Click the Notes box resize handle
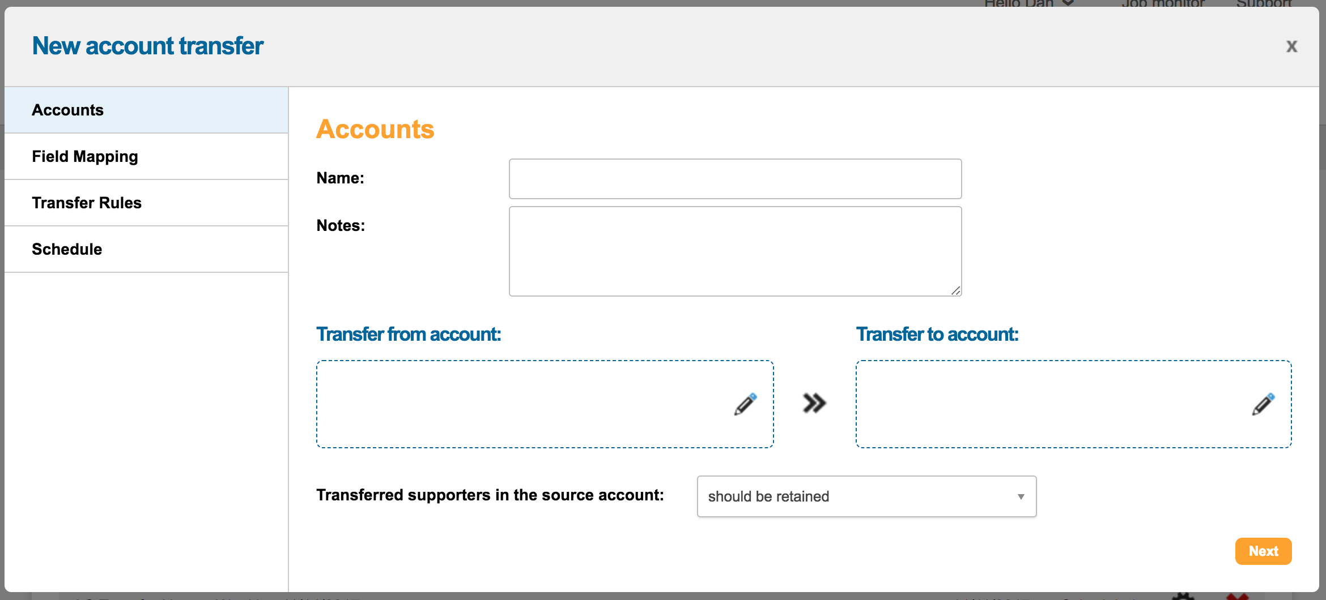Image resolution: width=1326 pixels, height=600 pixels. (955, 290)
